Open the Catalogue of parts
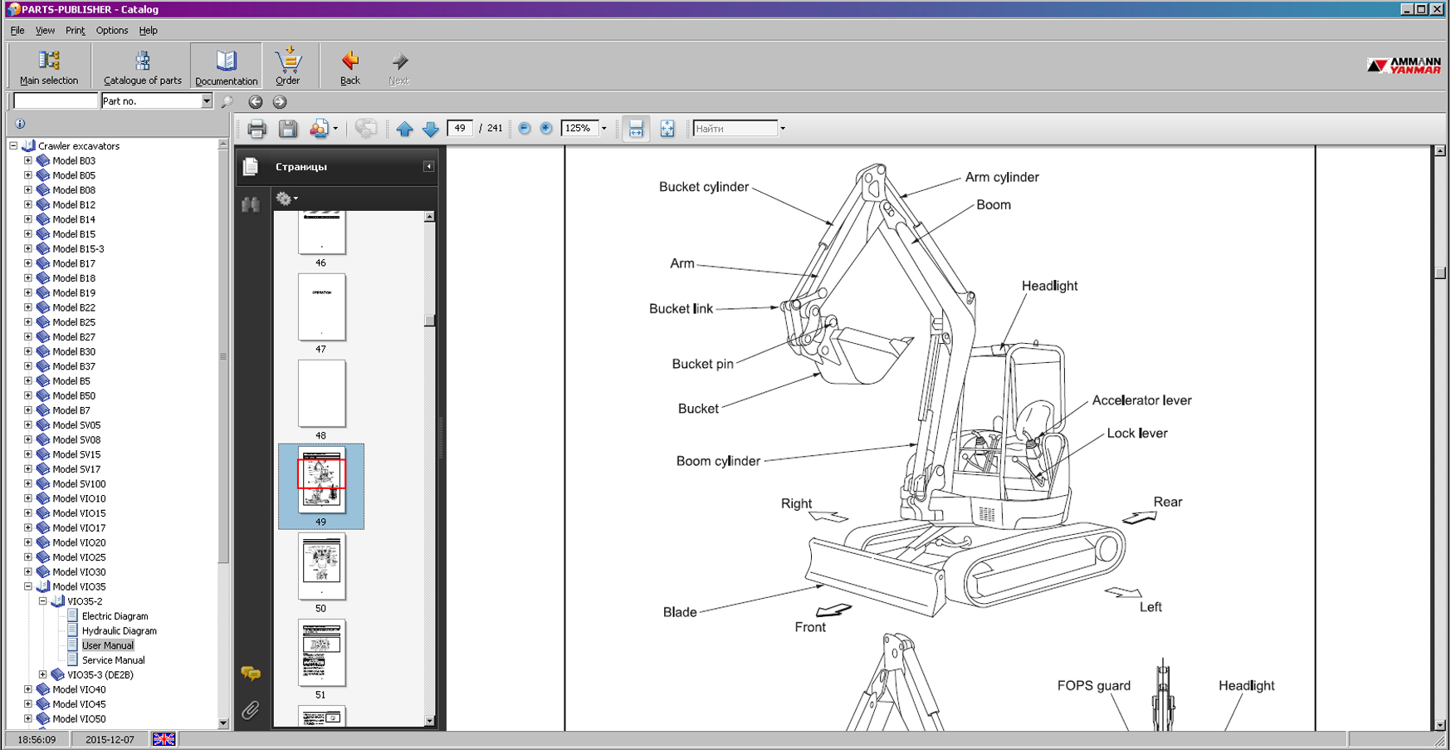1451x750 pixels. pos(142,66)
